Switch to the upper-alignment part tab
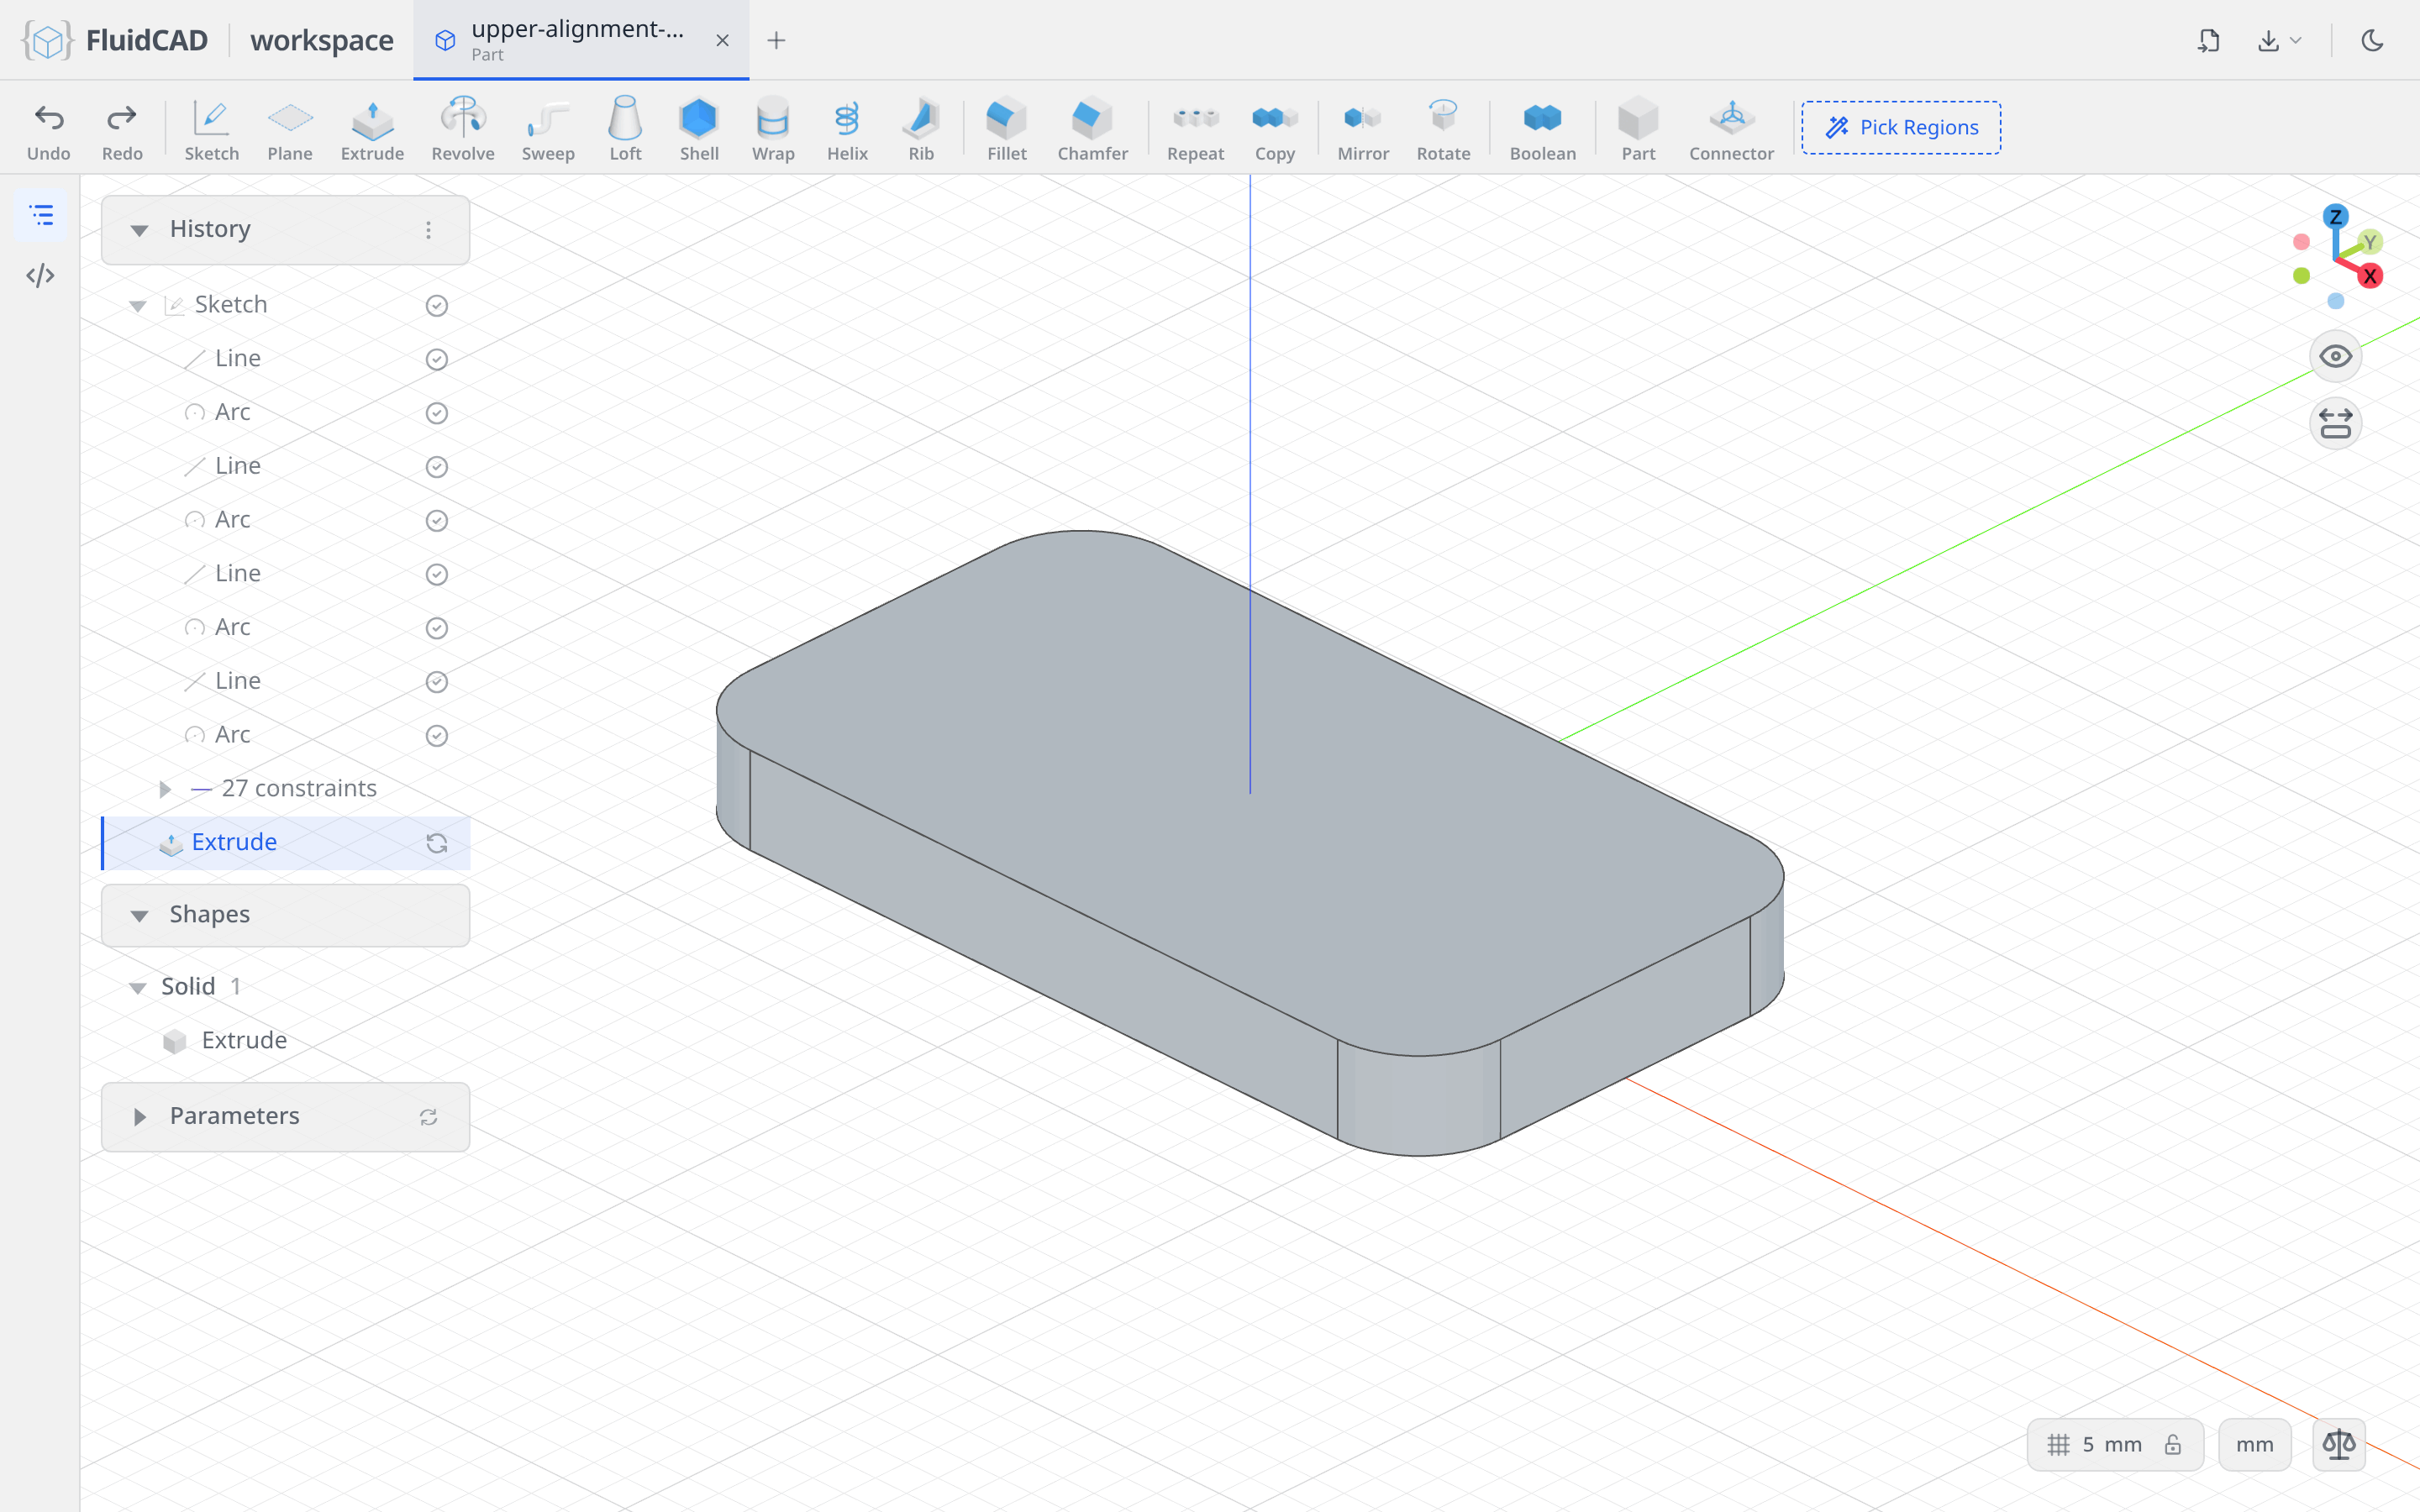2420x1512 pixels. click(x=581, y=40)
